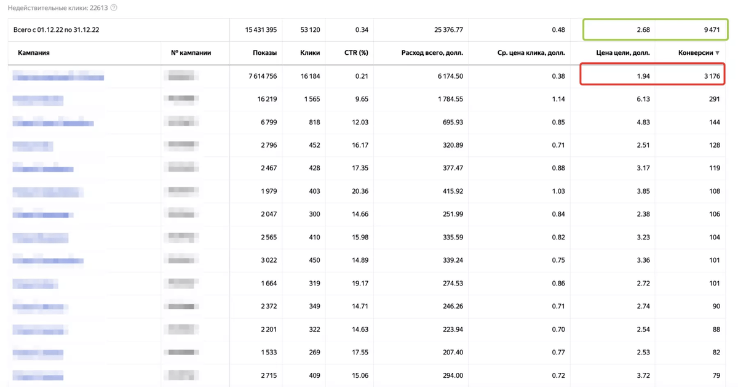
Task: Click the Цена цели, долл. header
Action: [x=623, y=53]
